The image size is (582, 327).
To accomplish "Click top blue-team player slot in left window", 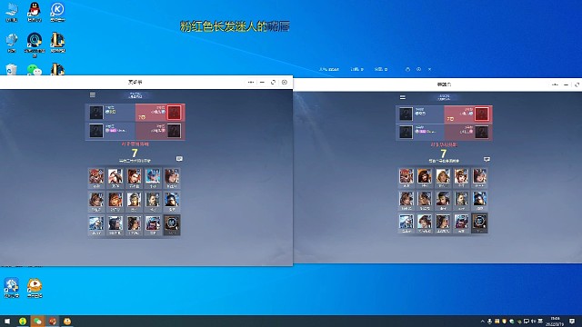I will tap(110, 113).
